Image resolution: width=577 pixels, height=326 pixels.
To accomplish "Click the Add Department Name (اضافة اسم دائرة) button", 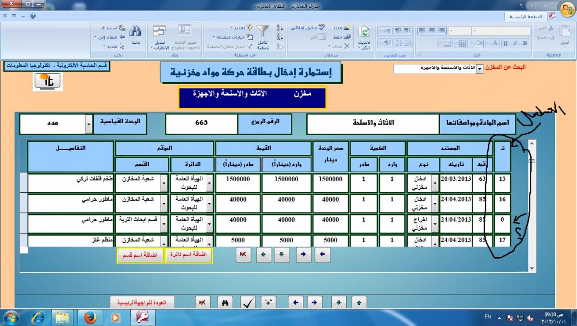I will pyautogui.click(x=188, y=255).
